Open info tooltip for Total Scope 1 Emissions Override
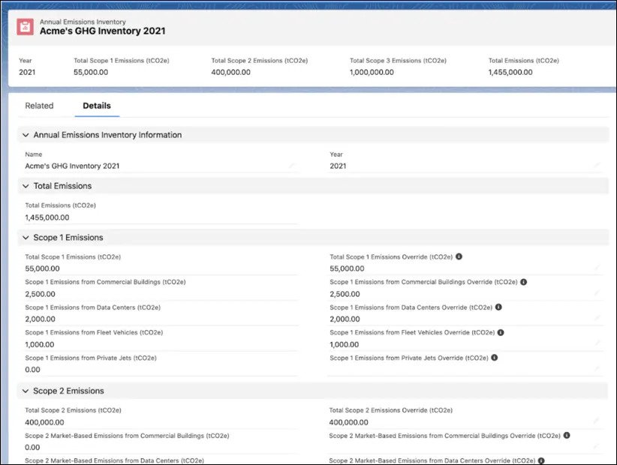This screenshot has height=465, width=617. click(x=459, y=256)
